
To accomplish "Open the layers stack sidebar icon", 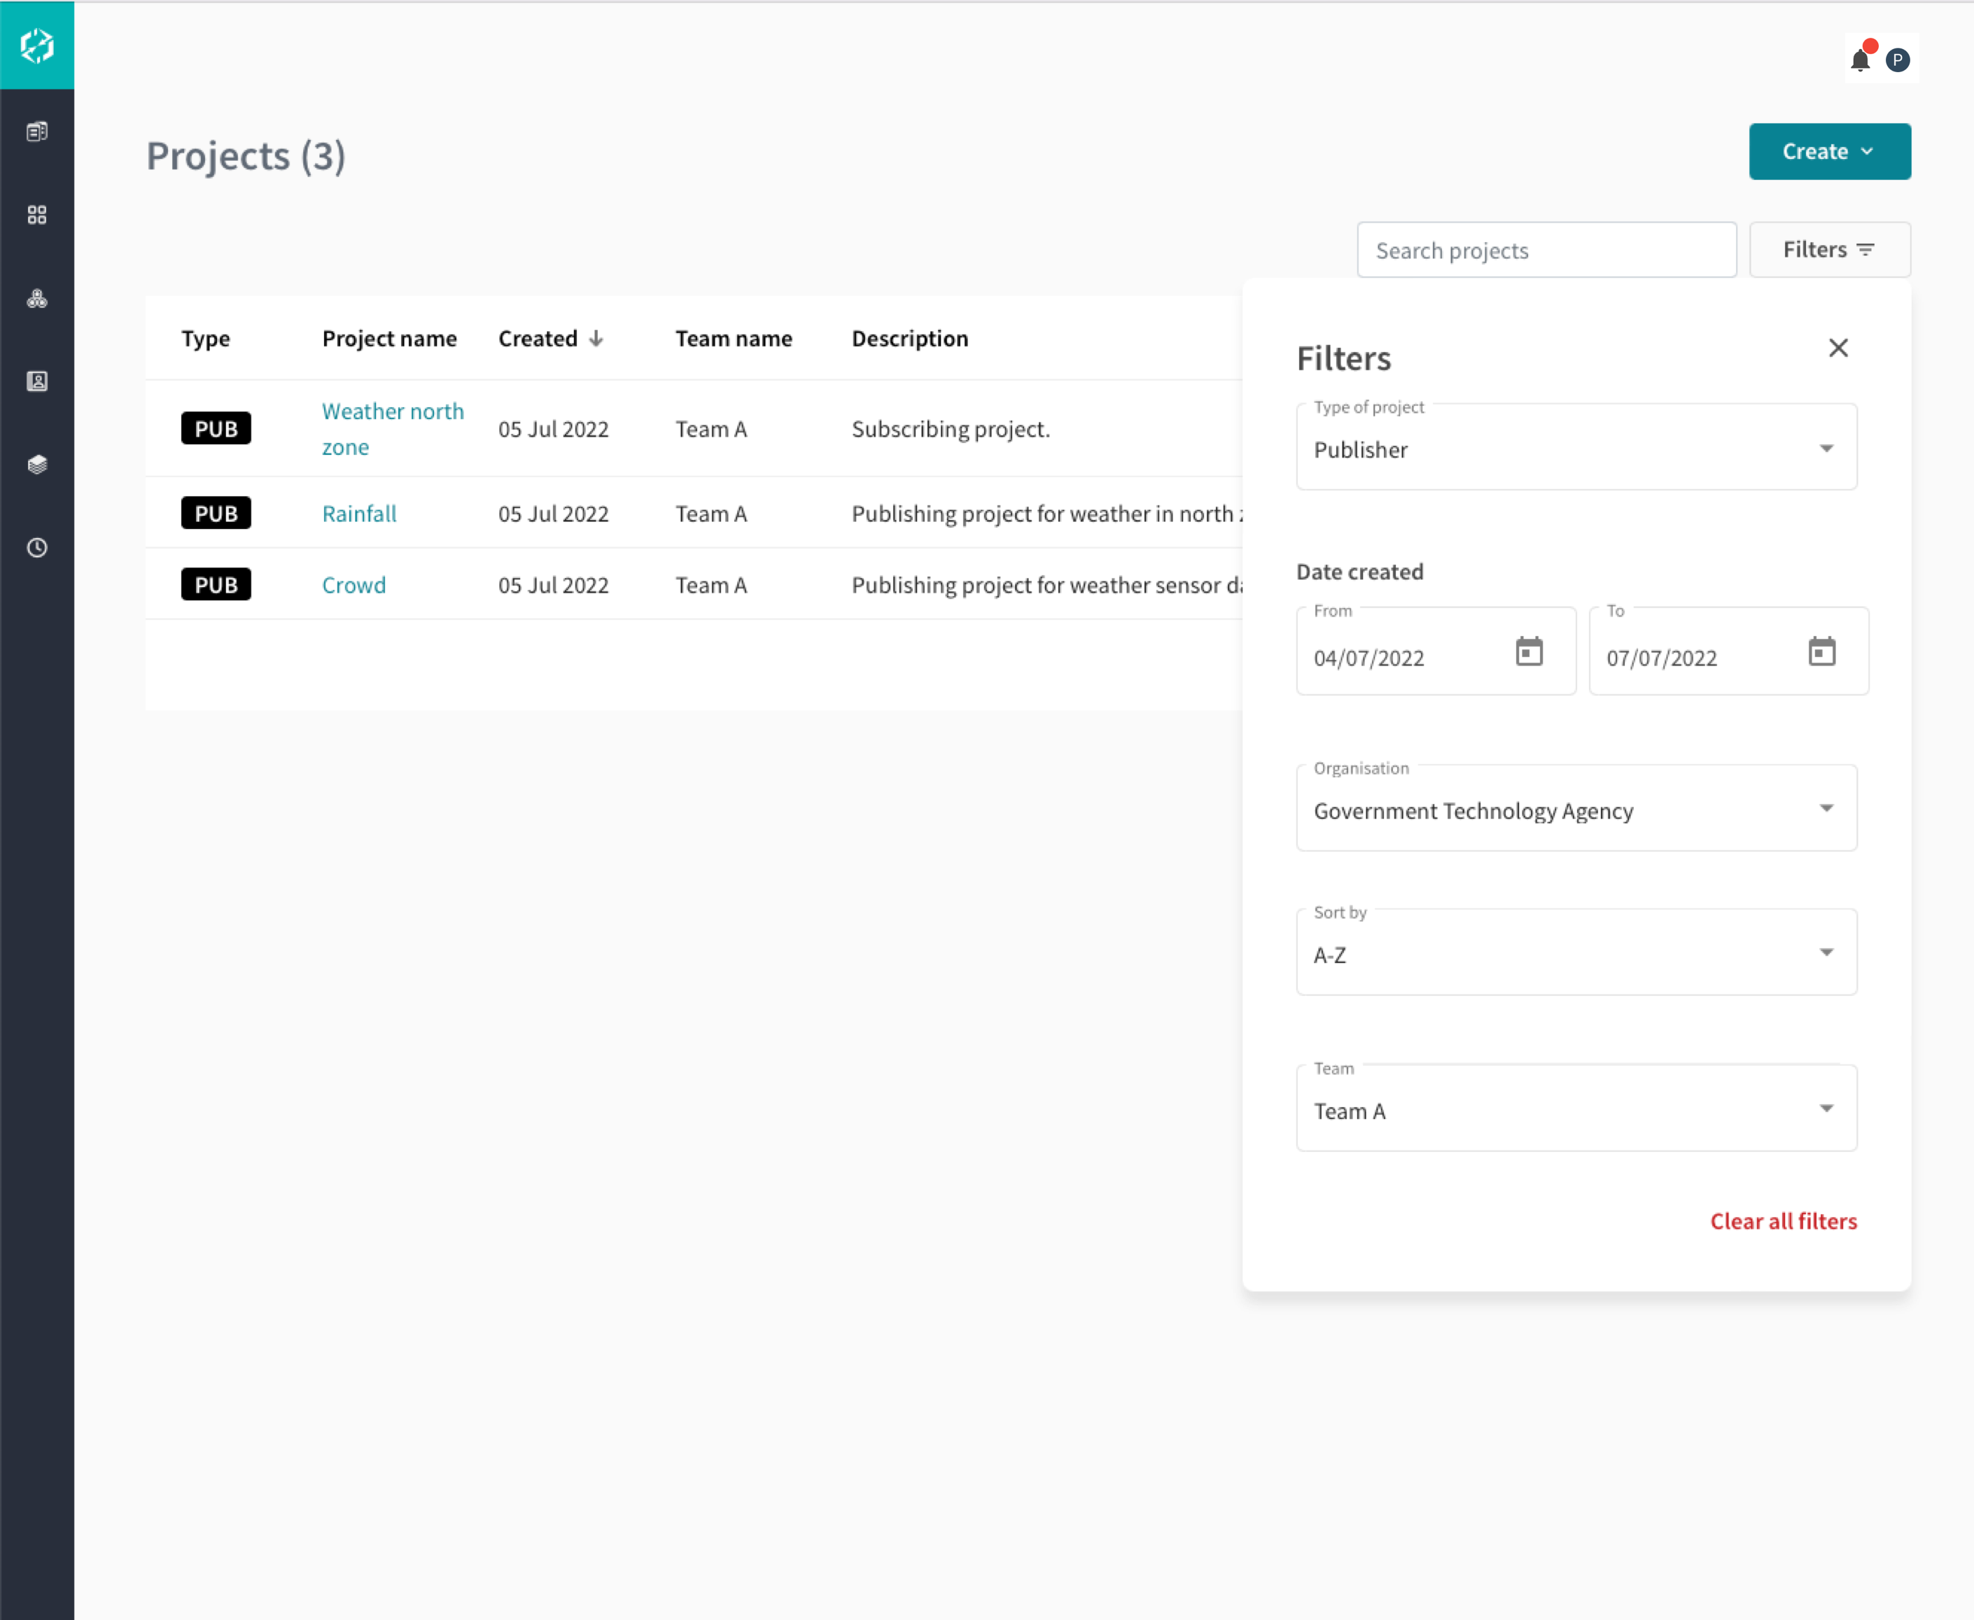I will pyautogui.click(x=37, y=464).
